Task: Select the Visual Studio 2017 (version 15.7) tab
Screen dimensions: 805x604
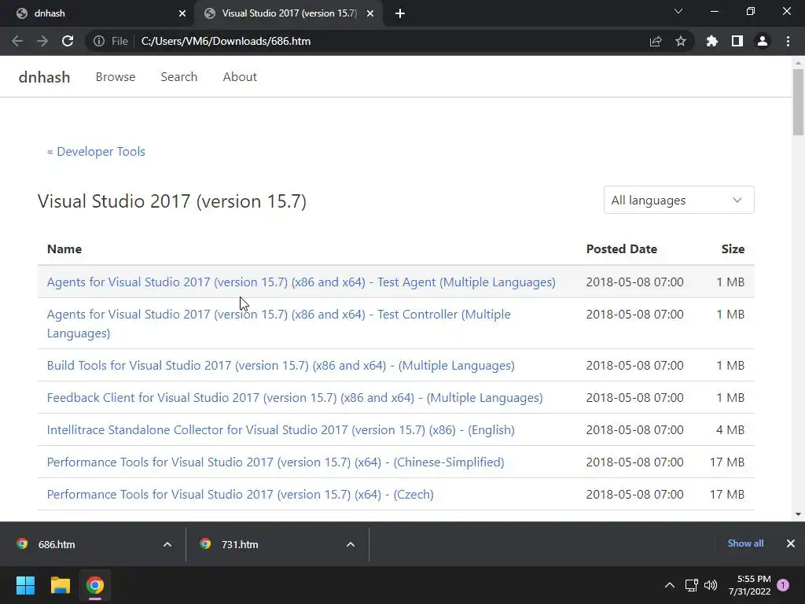Action: click(289, 13)
